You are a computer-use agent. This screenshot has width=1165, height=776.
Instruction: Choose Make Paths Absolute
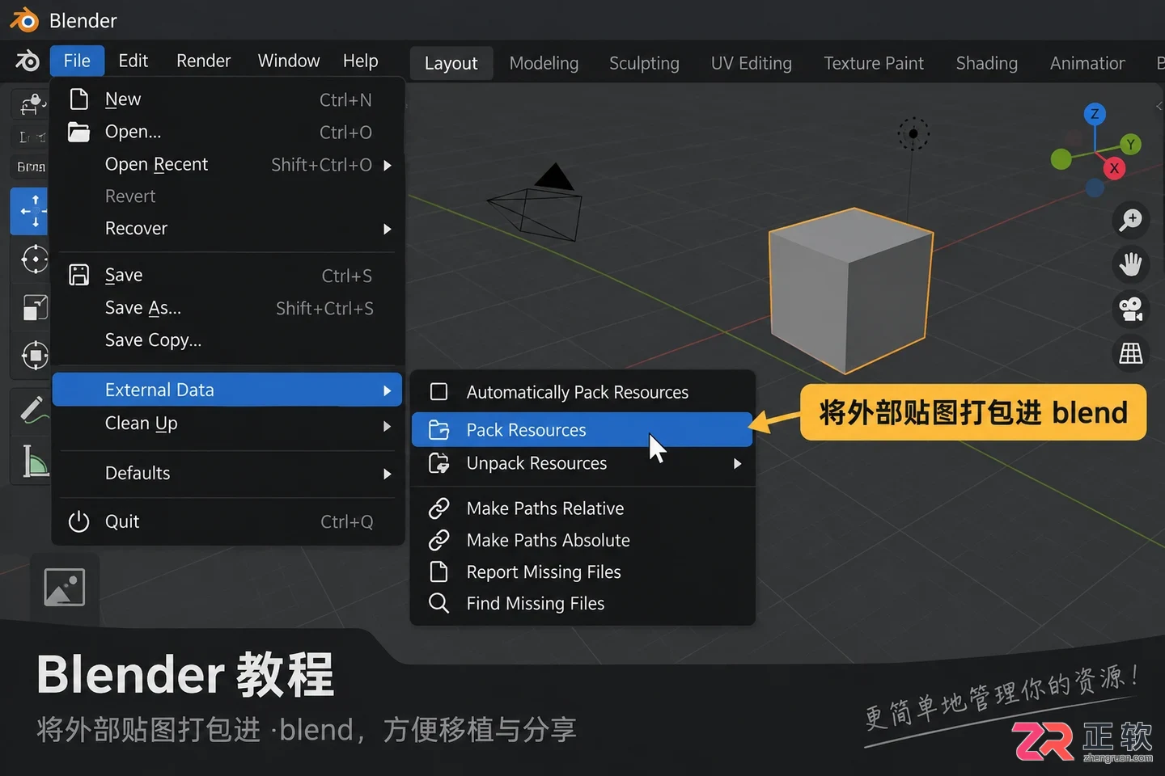click(x=582, y=540)
